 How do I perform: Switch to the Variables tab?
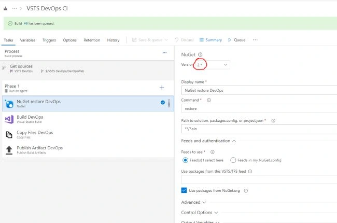[27, 40]
